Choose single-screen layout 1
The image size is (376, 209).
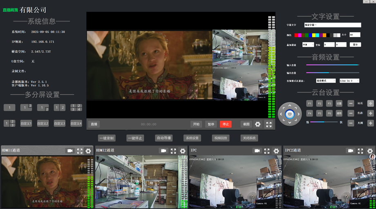tap(9, 108)
